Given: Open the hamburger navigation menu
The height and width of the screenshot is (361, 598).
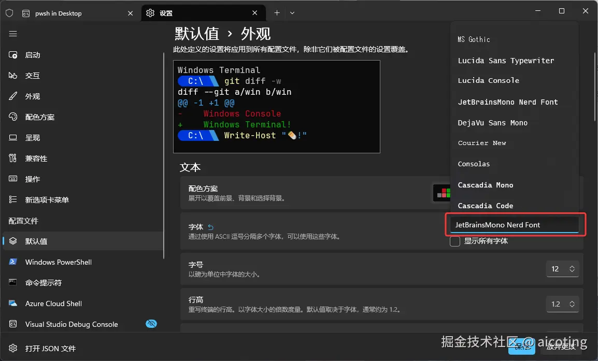Looking at the screenshot, I should pyautogui.click(x=13, y=34).
